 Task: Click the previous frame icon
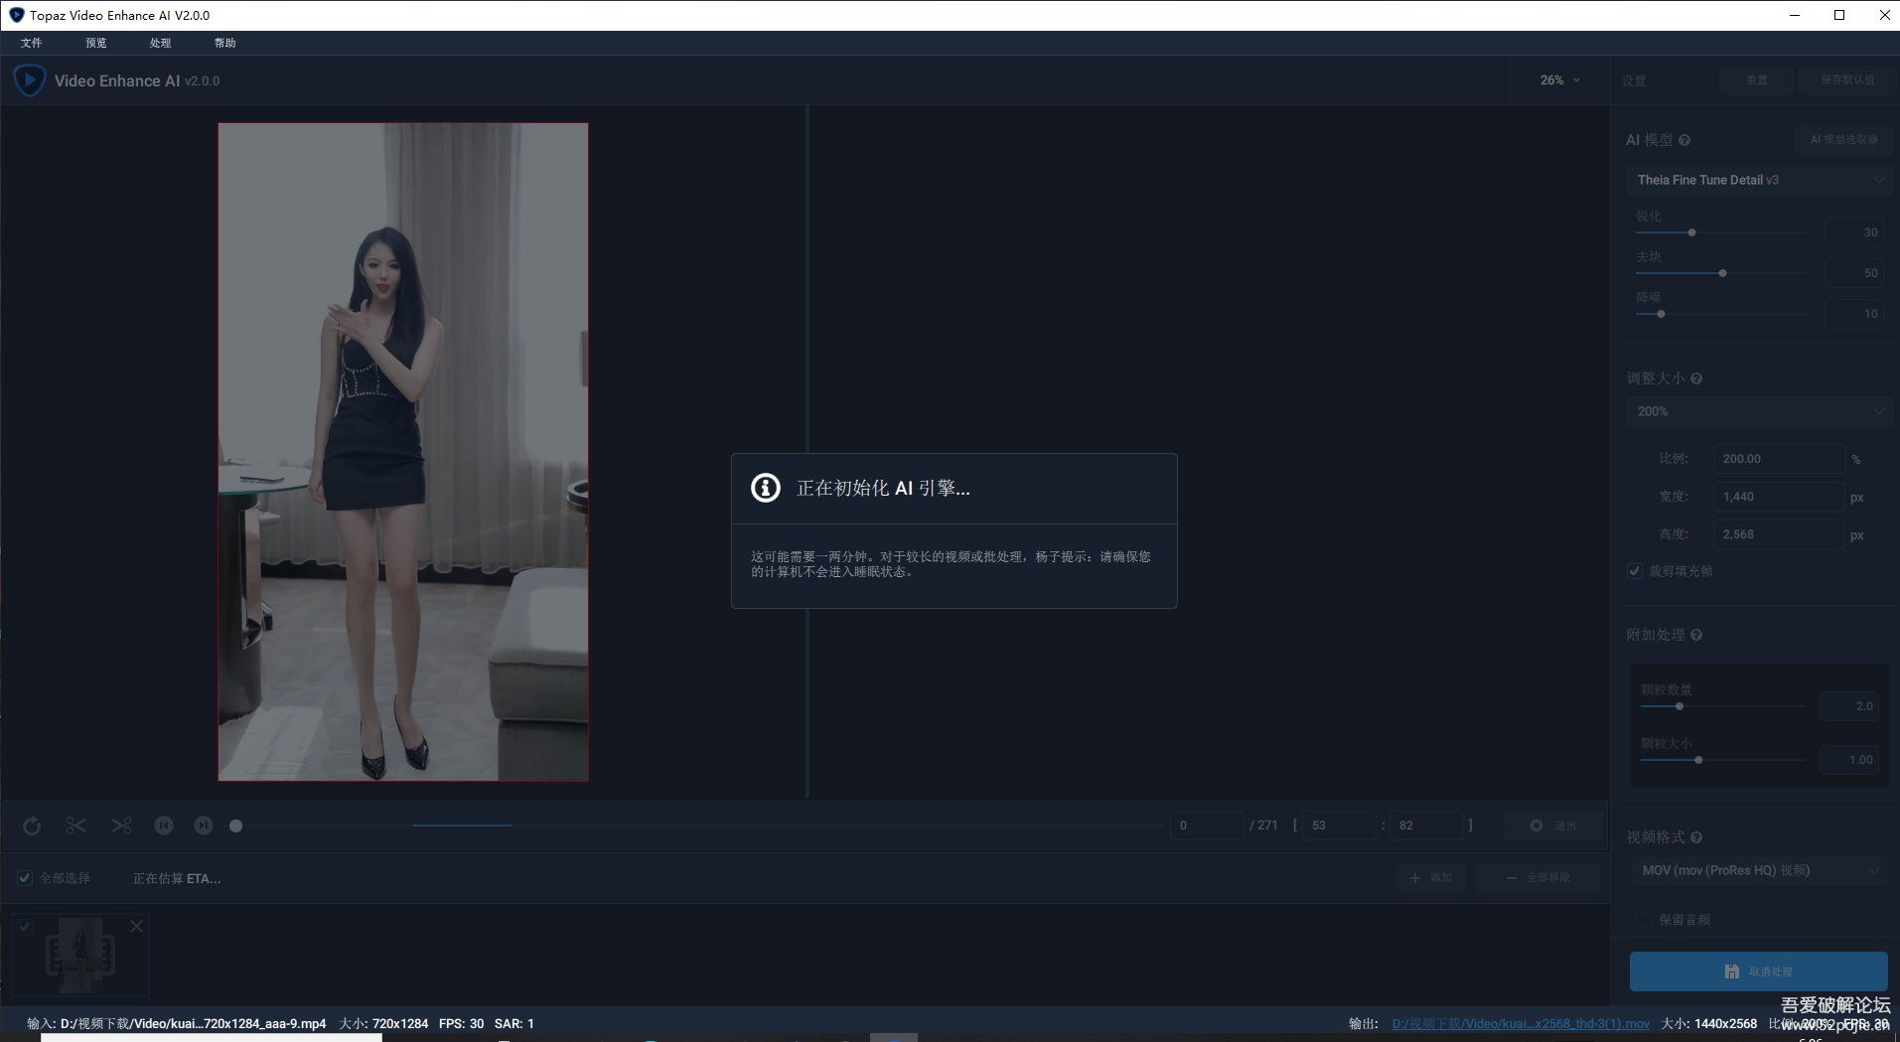[164, 824]
